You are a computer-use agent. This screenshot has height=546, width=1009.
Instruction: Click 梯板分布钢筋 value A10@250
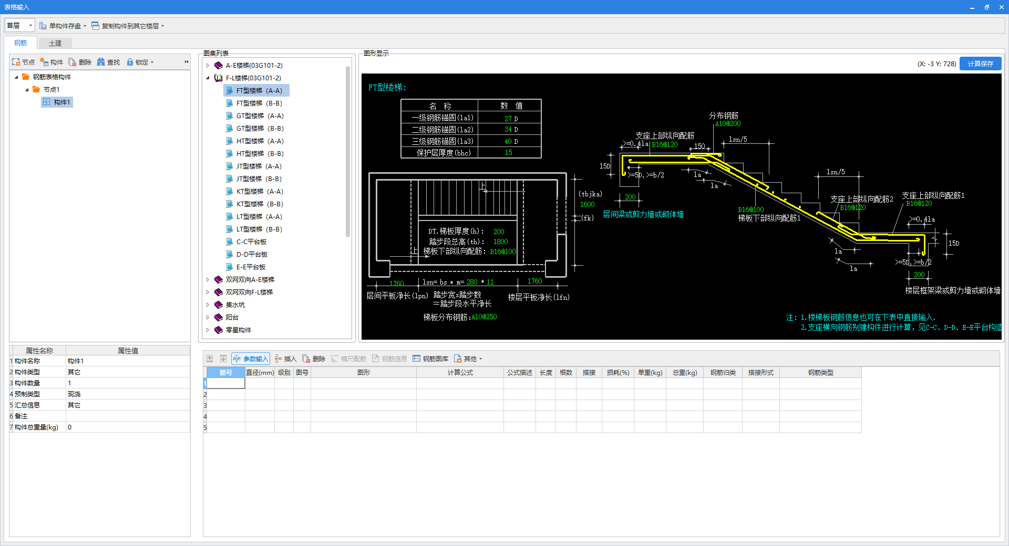tap(483, 317)
